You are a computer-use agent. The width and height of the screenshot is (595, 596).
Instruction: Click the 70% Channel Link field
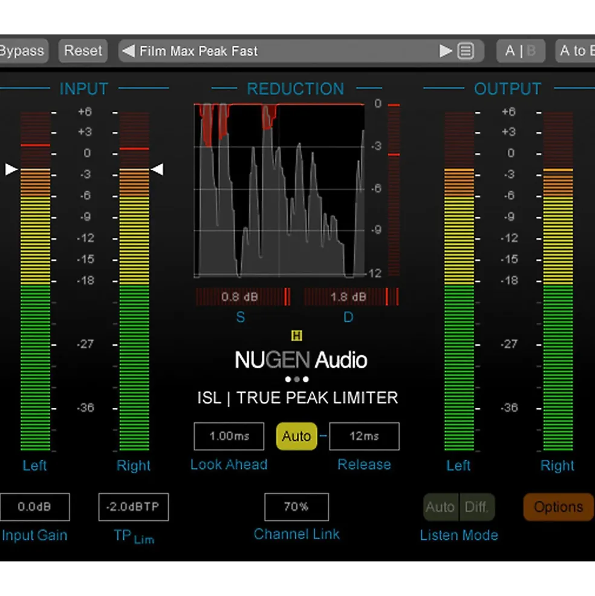297,506
